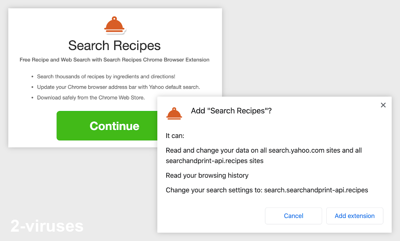Click the chef hat icon in the permissions dialog
Image resolution: width=400 pixels, height=241 pixels.
coord(174,113)
